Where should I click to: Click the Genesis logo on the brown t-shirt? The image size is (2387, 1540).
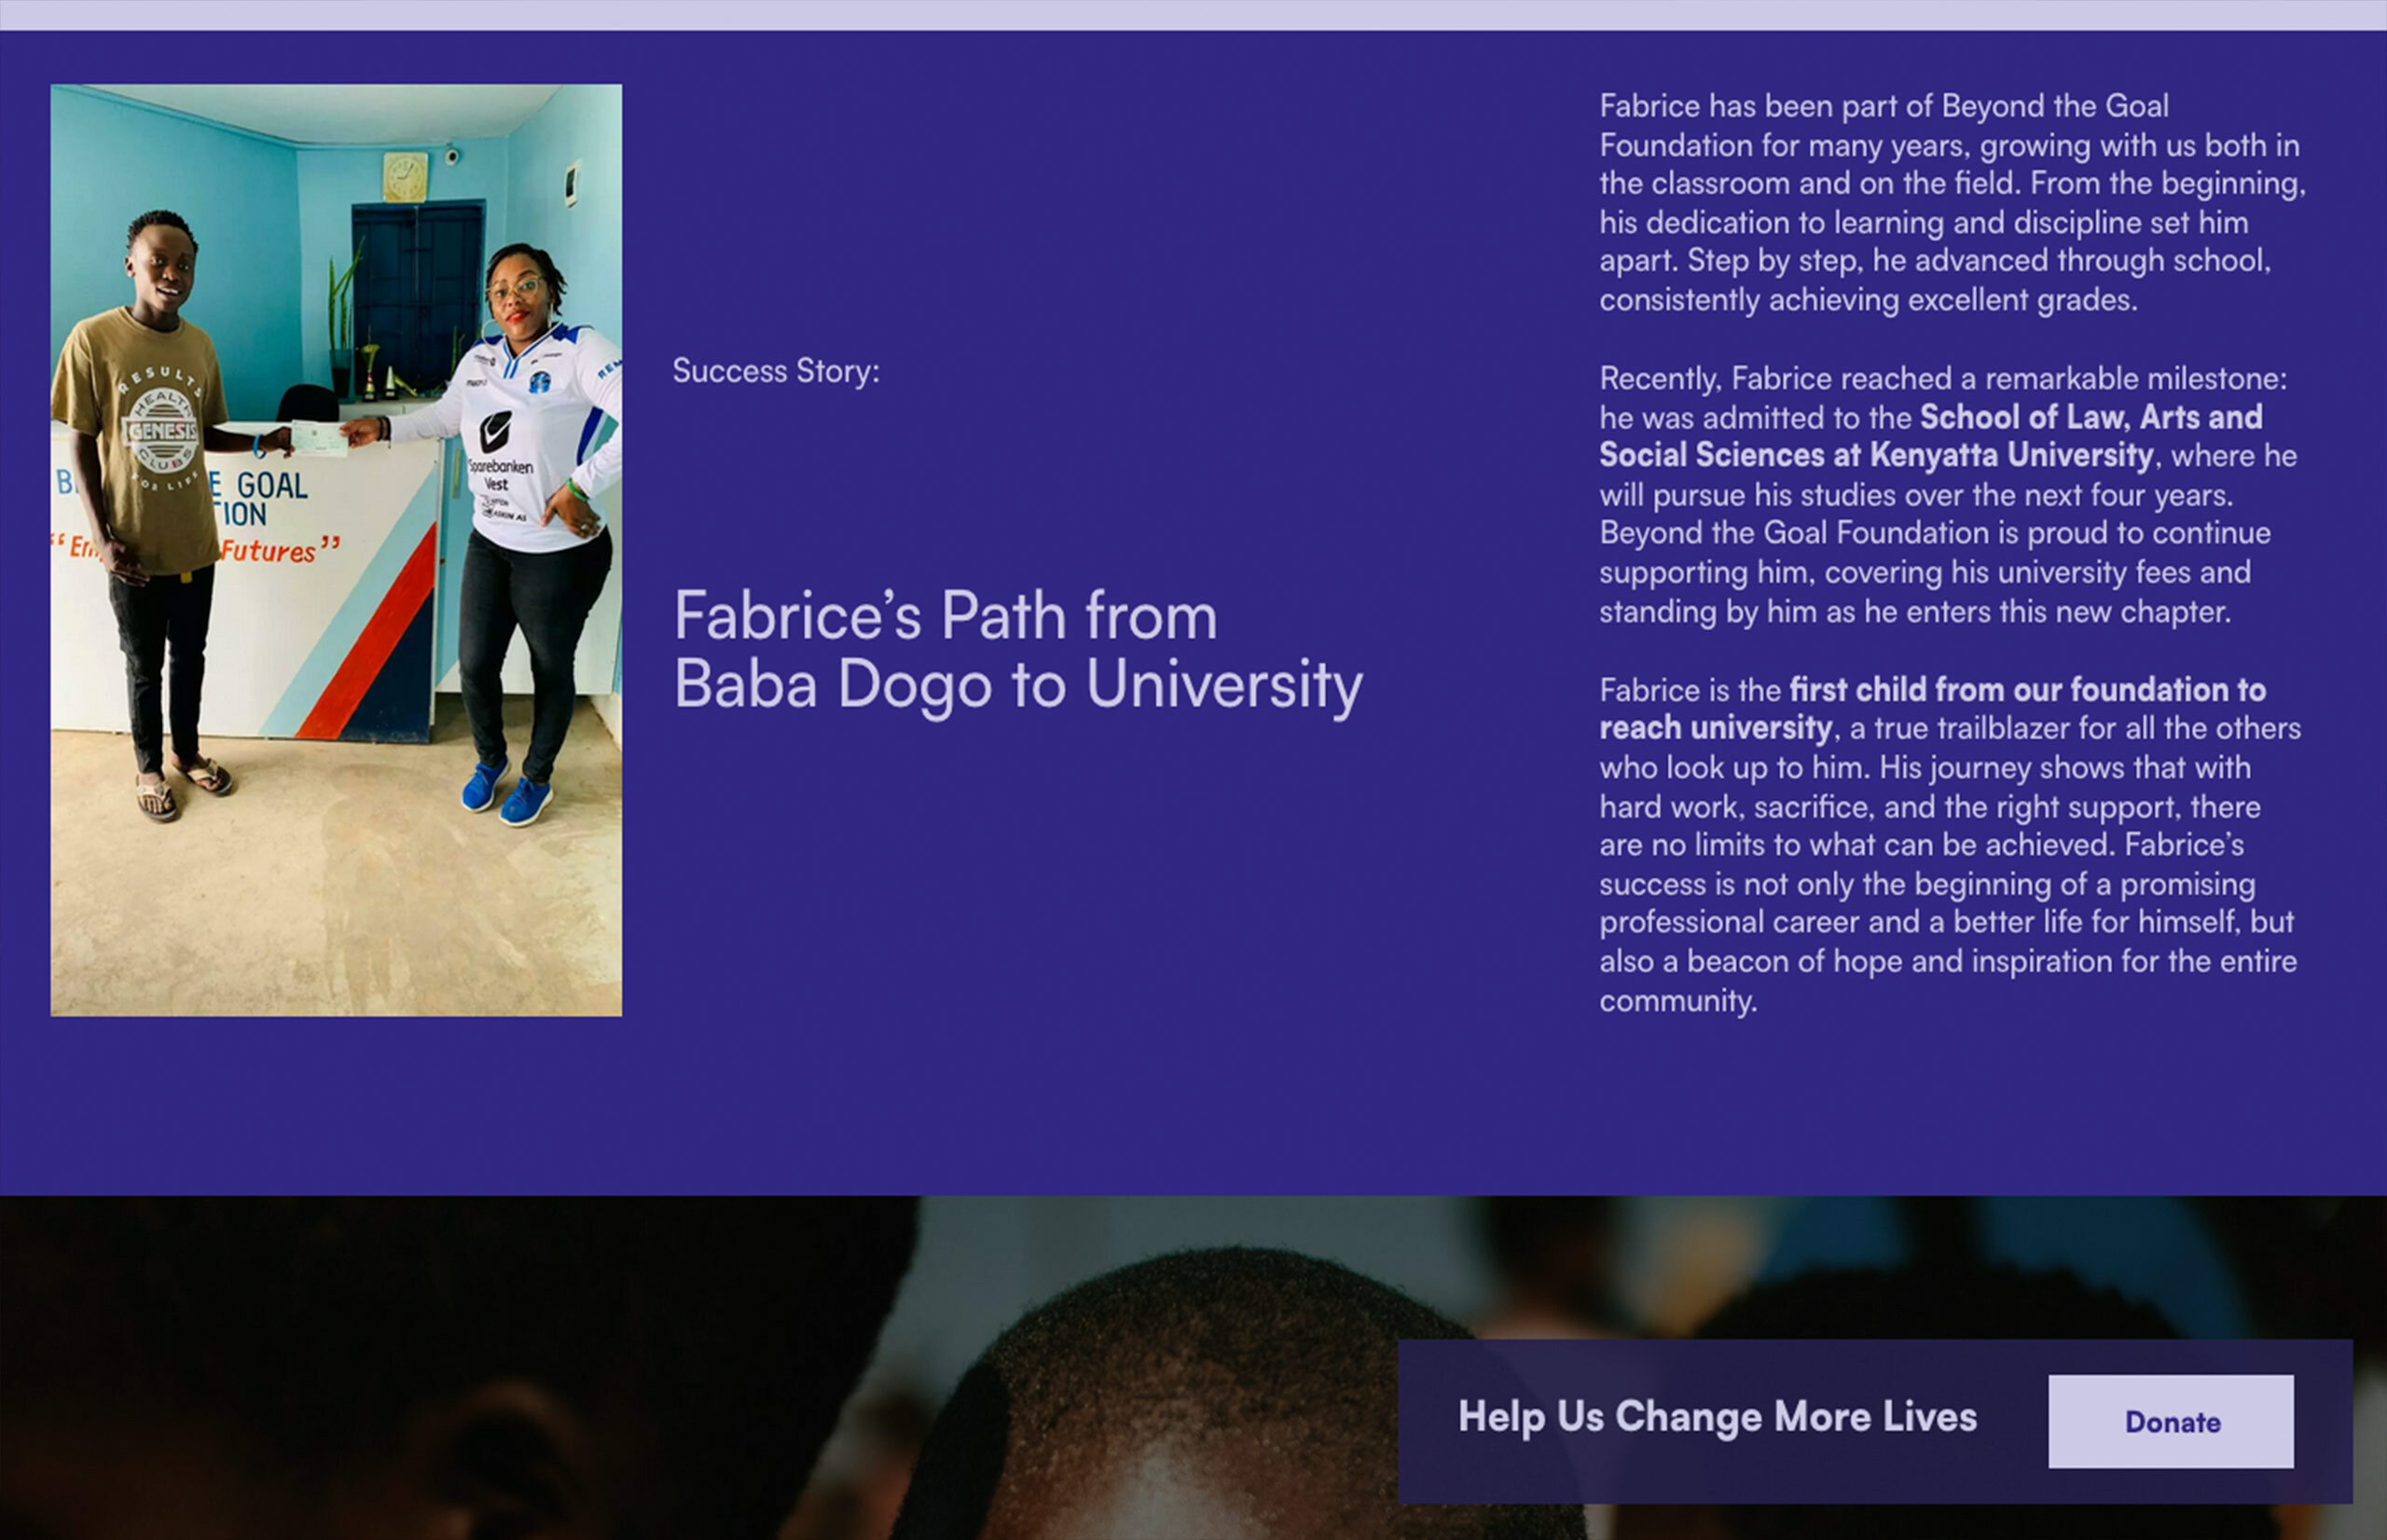click(x=161, y=432)
